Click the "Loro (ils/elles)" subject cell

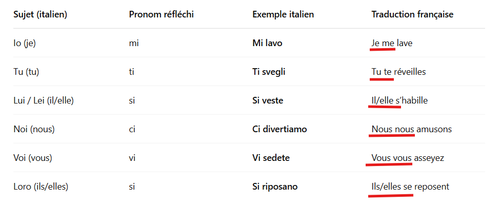[x=41, y=187]
